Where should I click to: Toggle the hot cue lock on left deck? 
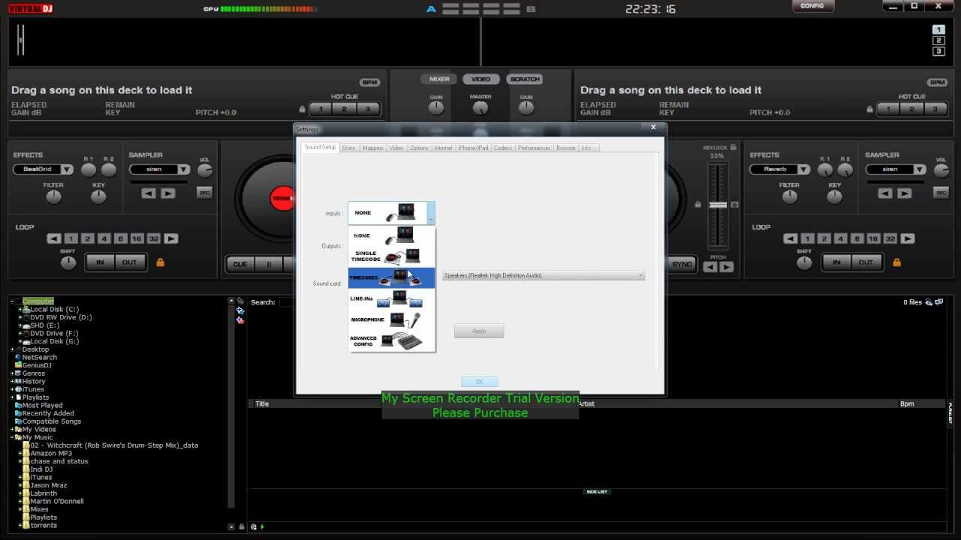(x=303, y=109)
